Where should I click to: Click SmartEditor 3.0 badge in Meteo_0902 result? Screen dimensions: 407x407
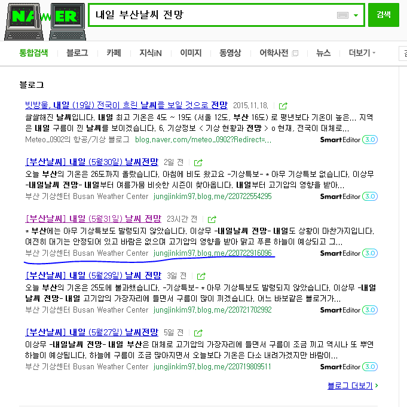348,140
